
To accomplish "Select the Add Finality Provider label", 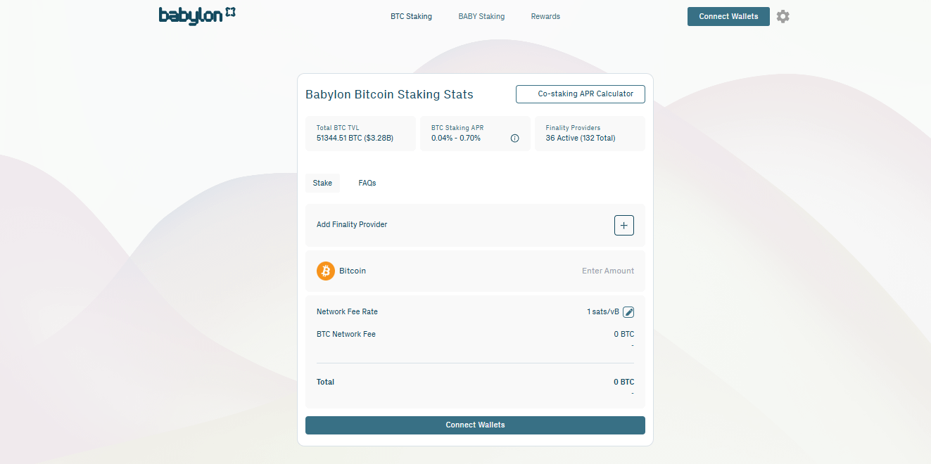I will pyautogui.click(x=352, y=225).
